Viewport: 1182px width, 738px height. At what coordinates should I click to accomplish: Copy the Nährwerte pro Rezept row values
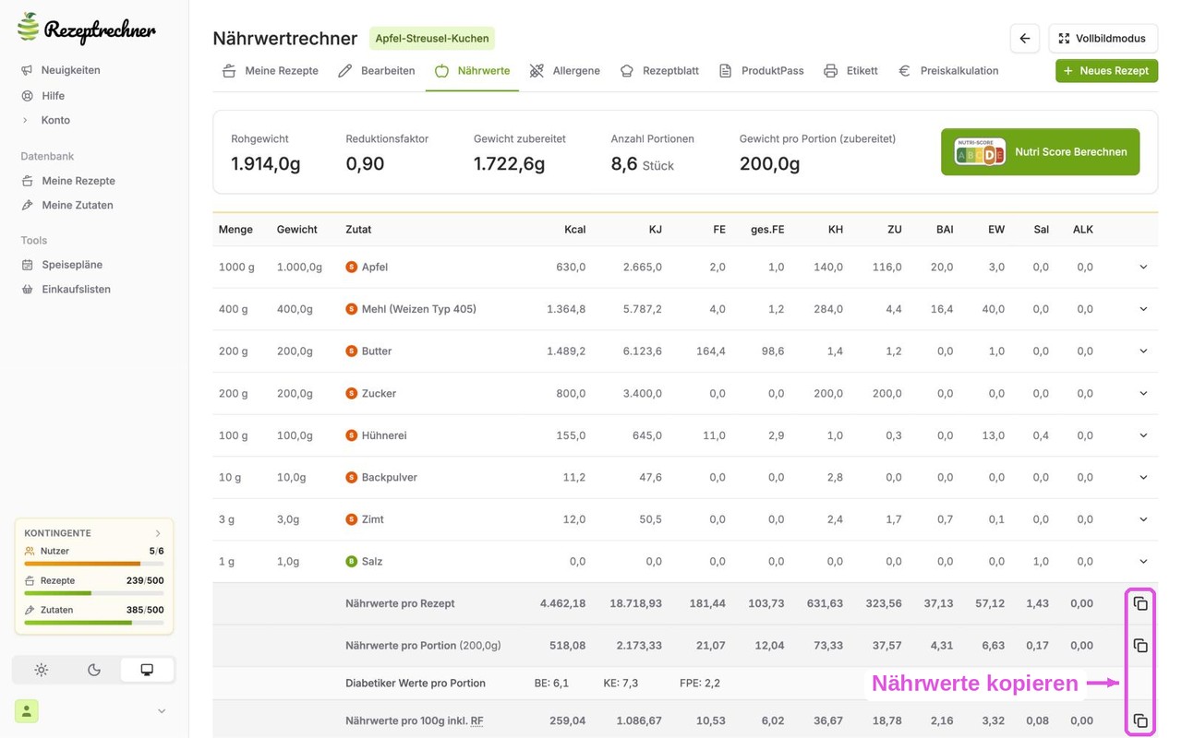coord(1140,603)
